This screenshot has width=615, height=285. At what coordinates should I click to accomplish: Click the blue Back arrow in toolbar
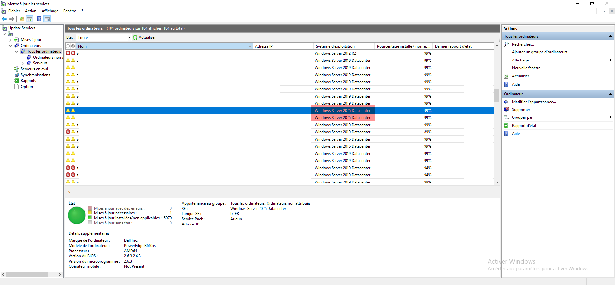(x=4, y=19)
